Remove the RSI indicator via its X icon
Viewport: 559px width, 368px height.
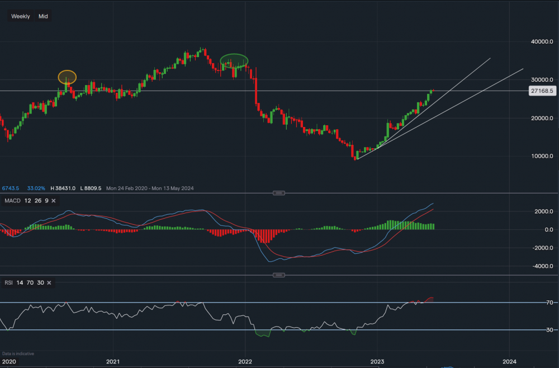(48, 282)
